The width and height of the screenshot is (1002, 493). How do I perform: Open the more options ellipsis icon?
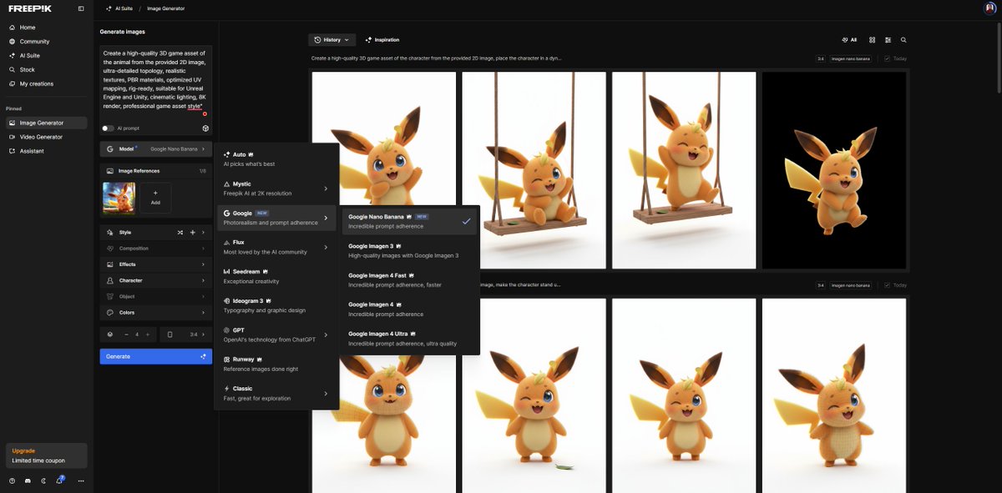(x=81, y=480)
